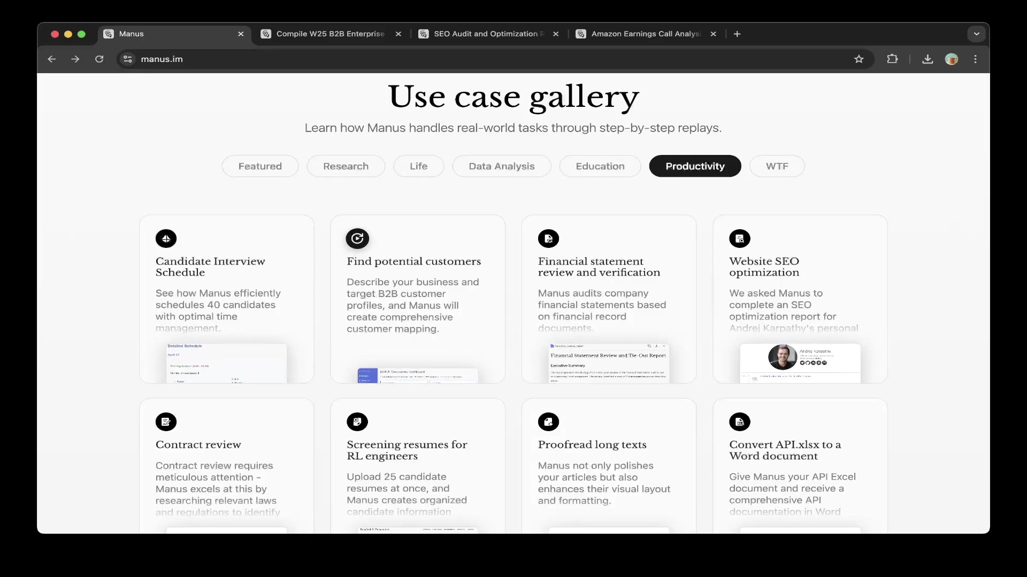The image size is (1027, 577).
Task: Click the back navigation arrow
Action: pyautogui.click(x=51, y=59)
